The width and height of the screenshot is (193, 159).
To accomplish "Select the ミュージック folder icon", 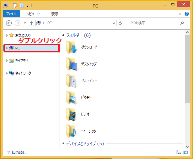I will point(71,131).
